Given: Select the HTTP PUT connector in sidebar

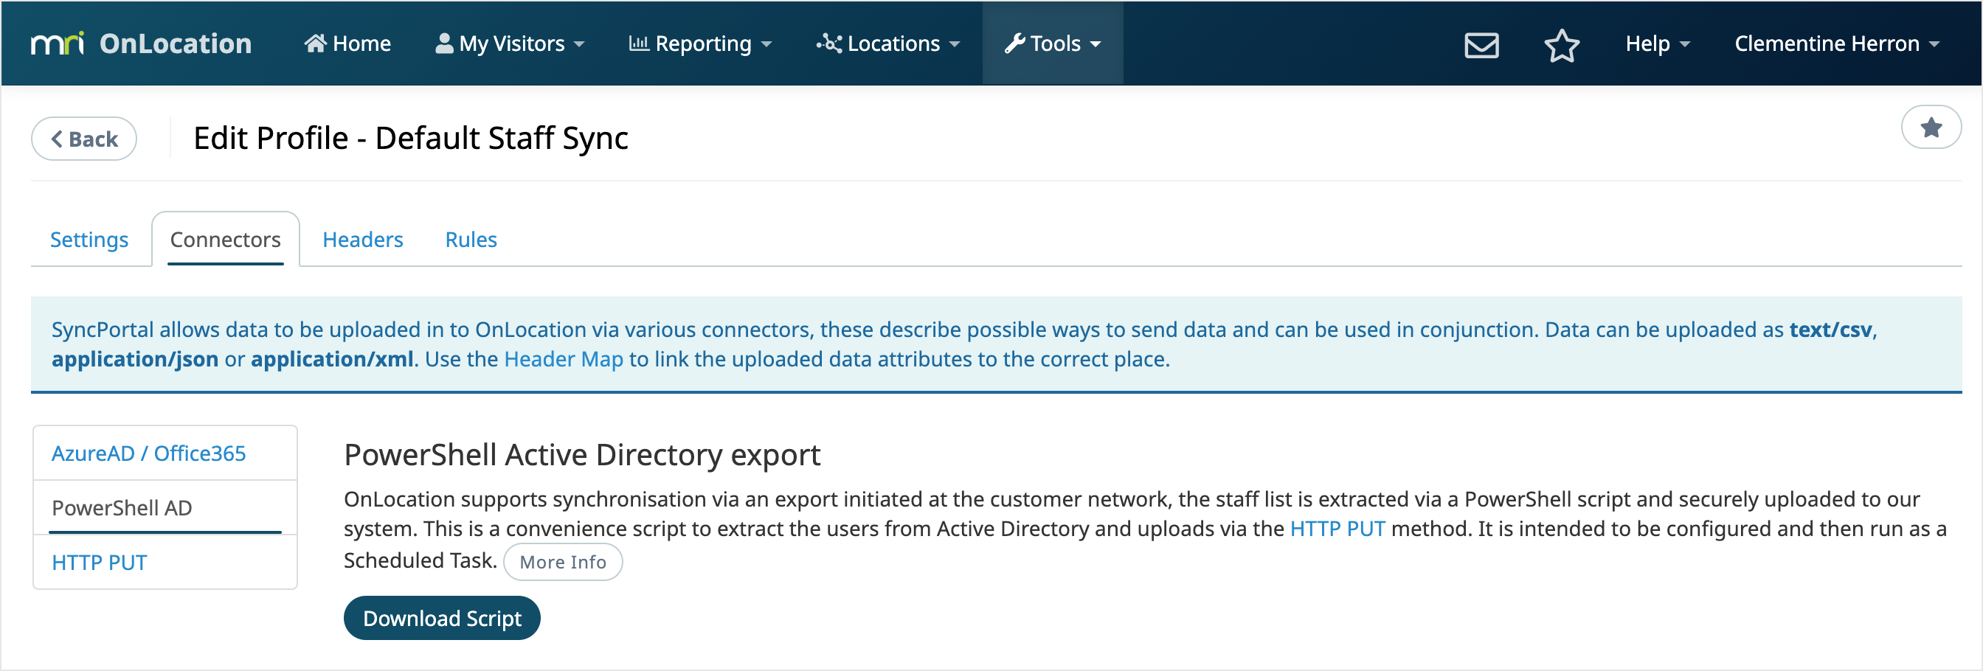Looking at the screenshot, I should pos(165,563).
